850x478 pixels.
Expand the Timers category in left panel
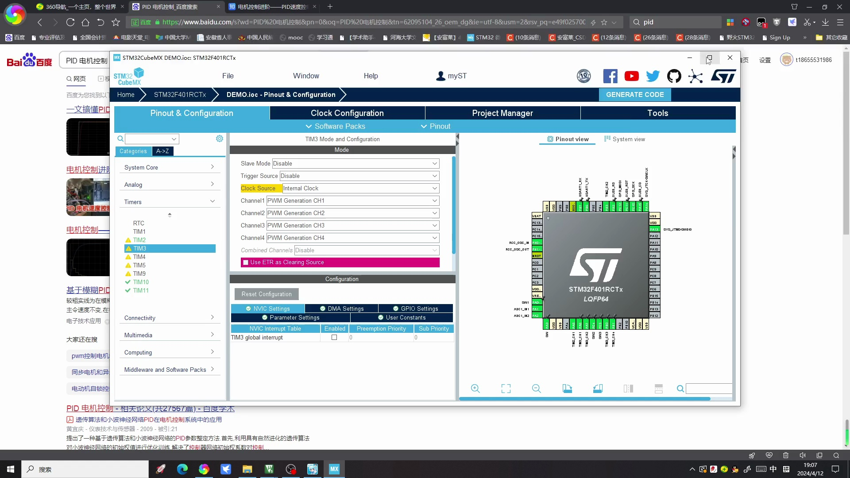pyautogui.click(x=169, y=201)
